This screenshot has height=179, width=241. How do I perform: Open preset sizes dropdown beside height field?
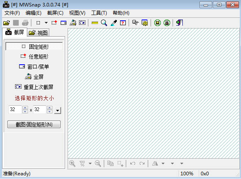[x=58, y=111]
